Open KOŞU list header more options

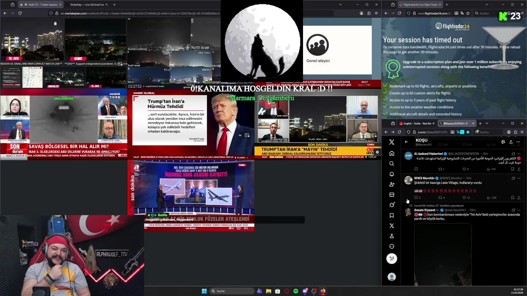(x=518, y=142)
